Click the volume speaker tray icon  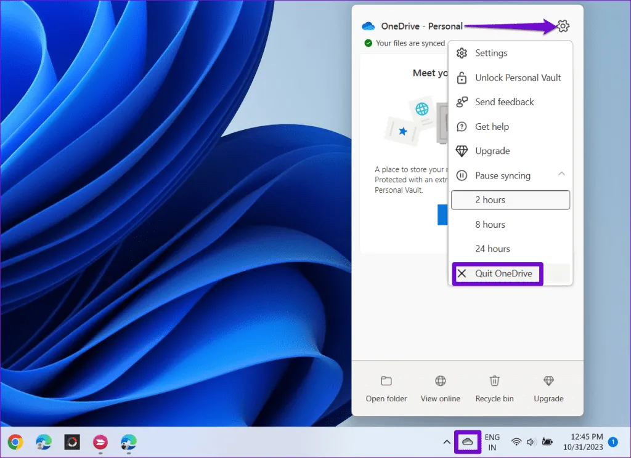pyautogui.click(x=531, y=441)
